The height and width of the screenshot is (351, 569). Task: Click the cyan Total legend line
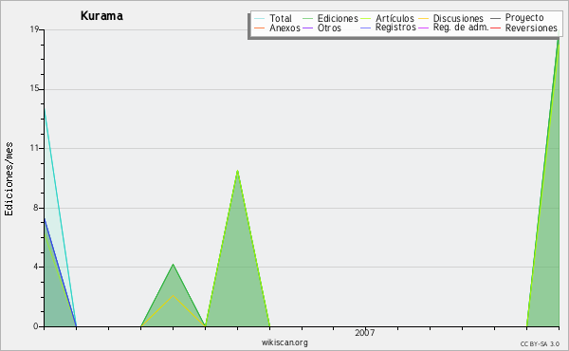tap(260, 19)
